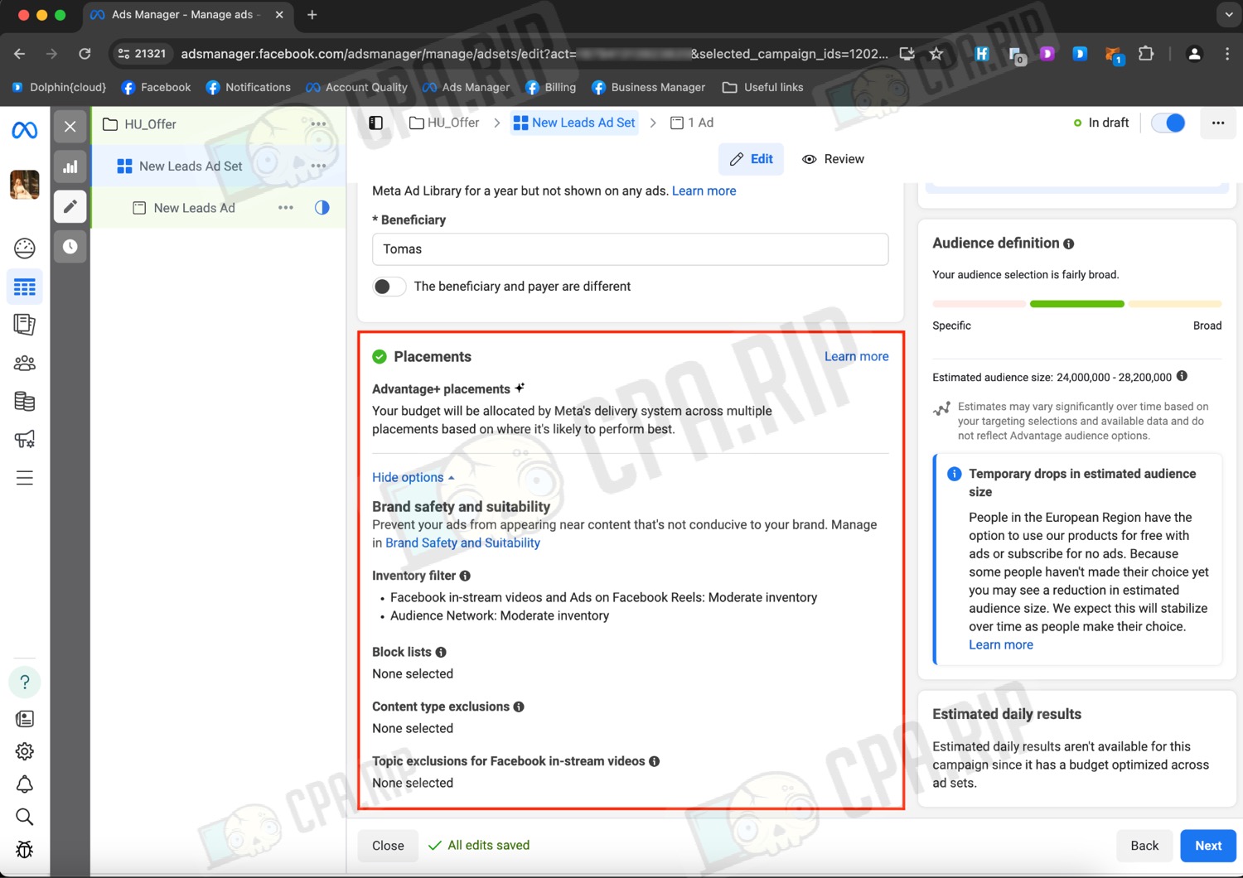This screenshot has width=1243, height=878.
Task: Switch to the Review tab
Action: (833, 159)
